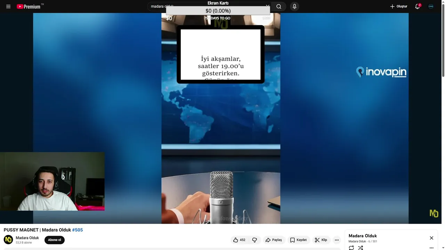Toggle playlist loop
Image resolution: width=445 pixels, height=250 pixels.
pos(351,248)
